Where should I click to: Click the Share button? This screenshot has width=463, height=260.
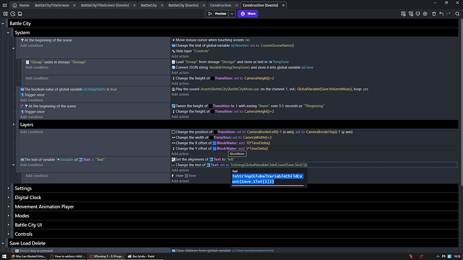(x=248, y=13)
